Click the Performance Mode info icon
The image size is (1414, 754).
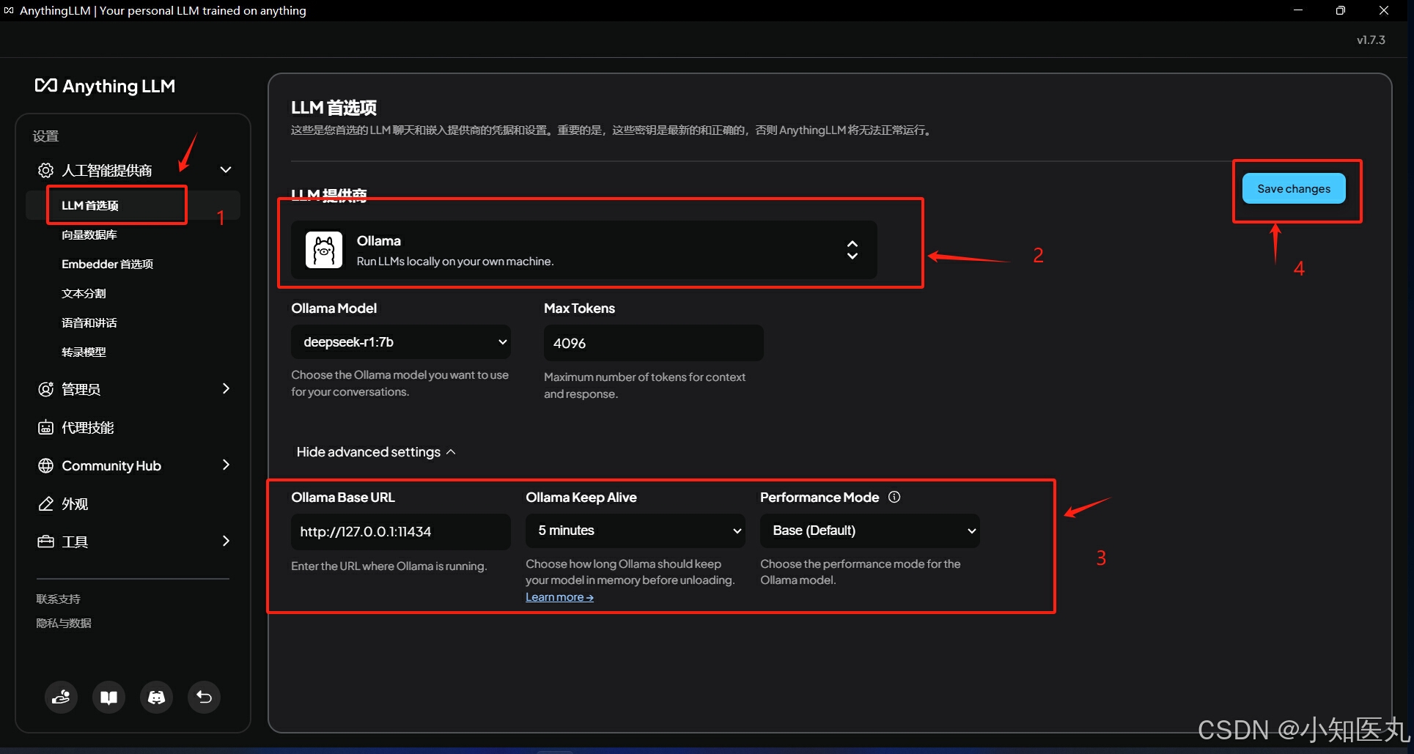894,497
